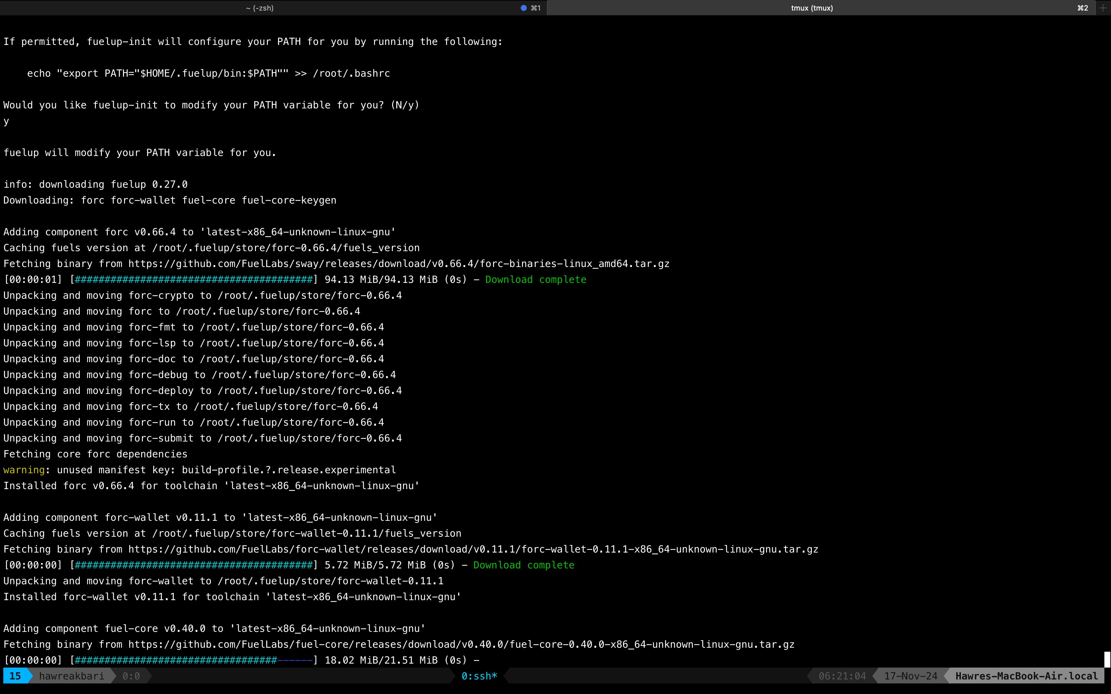Click Unpacking and moving forc-crypto line
Image resolution: width=1111 pixels, height=694 pixels.
click(202, 295)
